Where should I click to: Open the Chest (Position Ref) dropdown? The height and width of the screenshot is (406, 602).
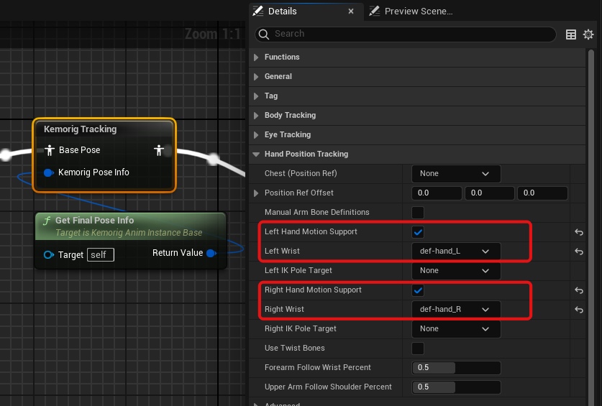(x=455, y=174)
